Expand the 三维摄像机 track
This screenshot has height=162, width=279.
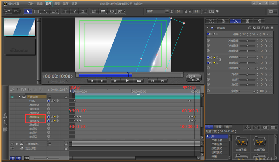(x=17, y=144)
